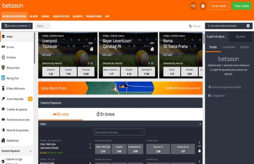Open the help question mark icon
This screenshot has width=254, height=164.
[203, 6]
